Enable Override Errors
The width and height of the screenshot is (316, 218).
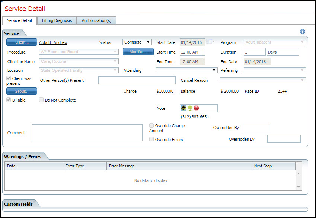tap(151, 140)
